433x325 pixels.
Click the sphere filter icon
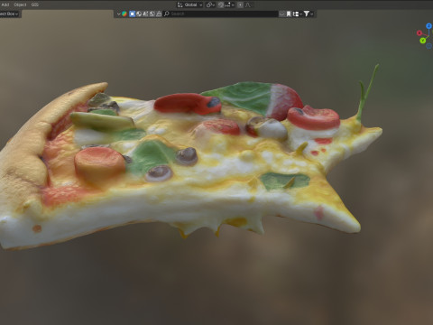(139, 14)
